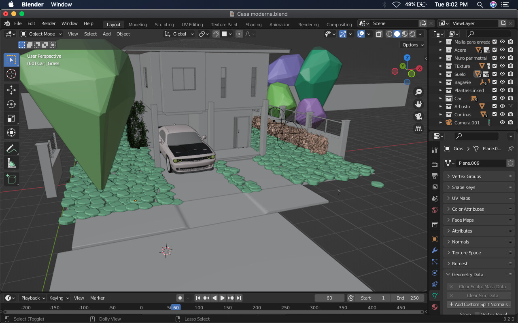This screenshot has height=323, width=518.
Task: Jump to the end frame with playback control
Action: click(239, 298)
